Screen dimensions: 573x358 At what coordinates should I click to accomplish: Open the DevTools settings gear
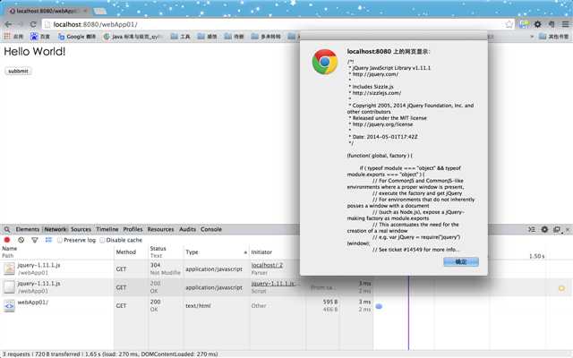point(544,229)
